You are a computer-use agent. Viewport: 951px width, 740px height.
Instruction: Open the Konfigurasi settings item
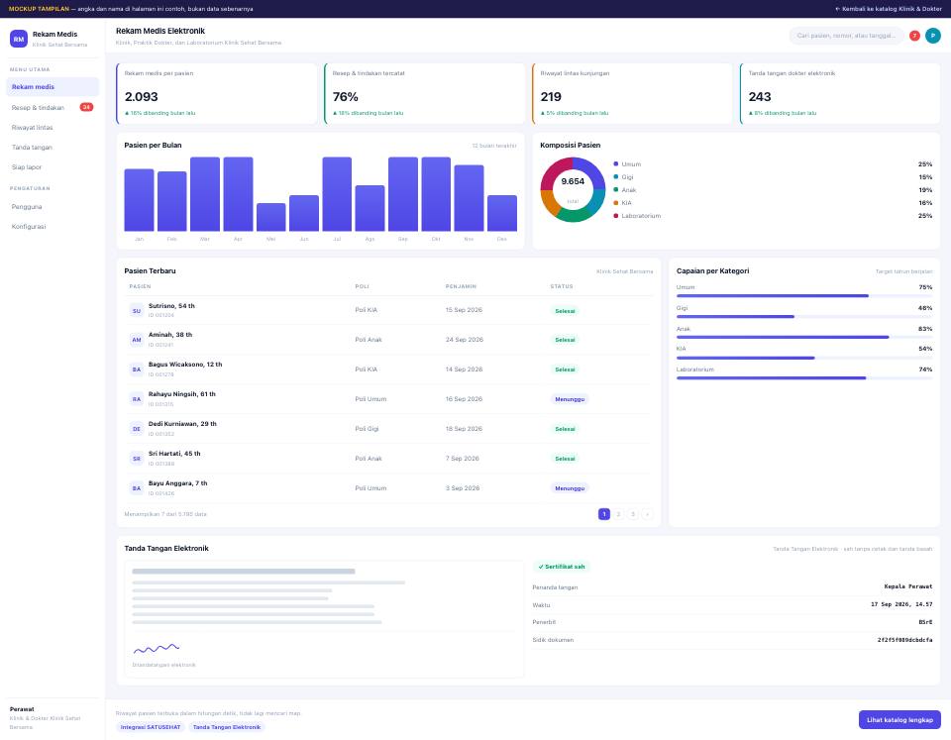click(53, 226)
